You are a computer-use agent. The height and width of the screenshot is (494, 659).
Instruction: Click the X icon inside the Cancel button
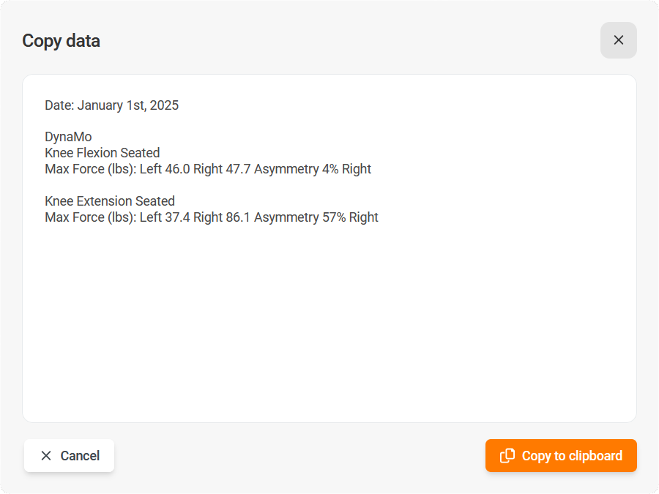pos(47,455)
